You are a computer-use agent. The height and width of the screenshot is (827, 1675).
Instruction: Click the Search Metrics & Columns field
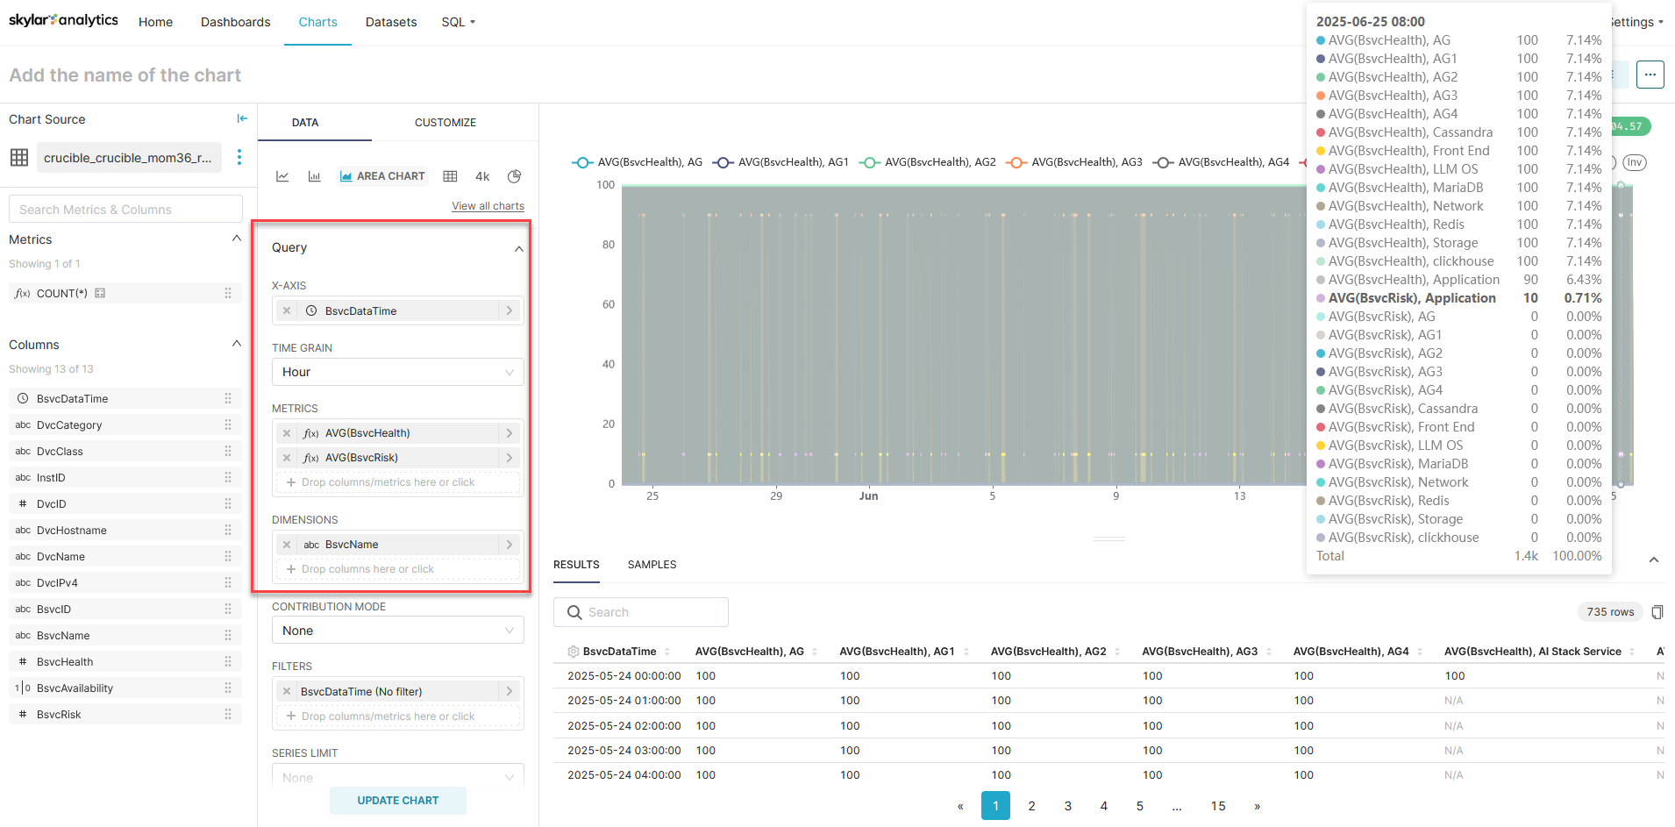125,210
